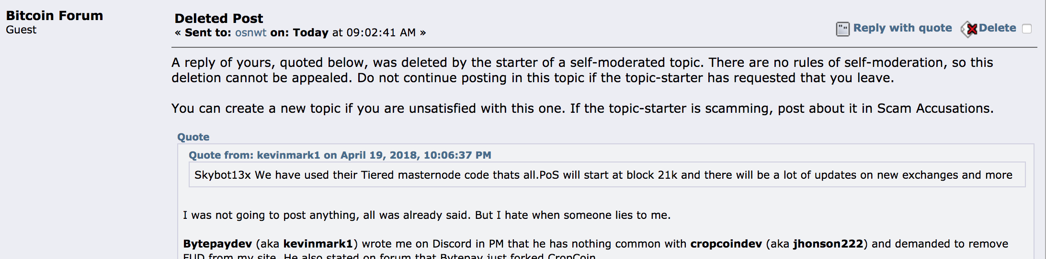
Task: Click the bold kevinmark1 name in message body
Action: [318, 244]
